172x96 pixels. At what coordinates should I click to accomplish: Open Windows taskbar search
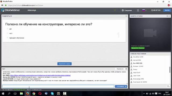tap(9, 94)
